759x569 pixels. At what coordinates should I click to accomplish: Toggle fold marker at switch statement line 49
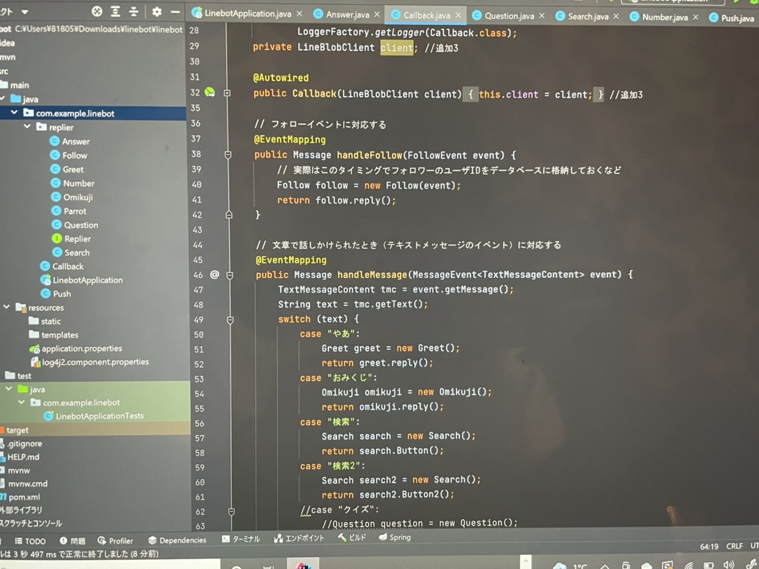click(230, 320)
